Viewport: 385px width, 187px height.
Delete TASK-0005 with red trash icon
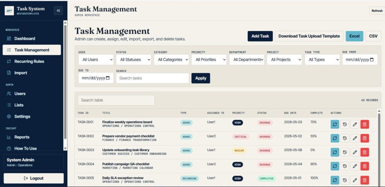365,180
